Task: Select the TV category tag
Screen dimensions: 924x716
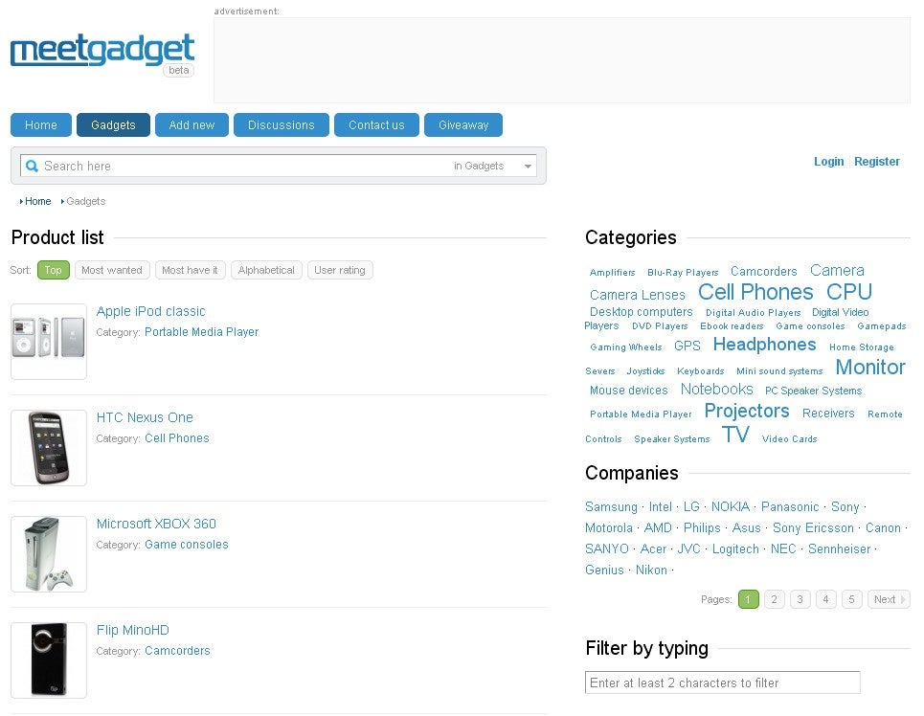Action: tap(735, 435)
